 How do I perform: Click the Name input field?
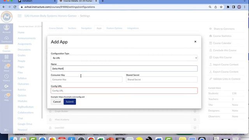coord(124,68)
